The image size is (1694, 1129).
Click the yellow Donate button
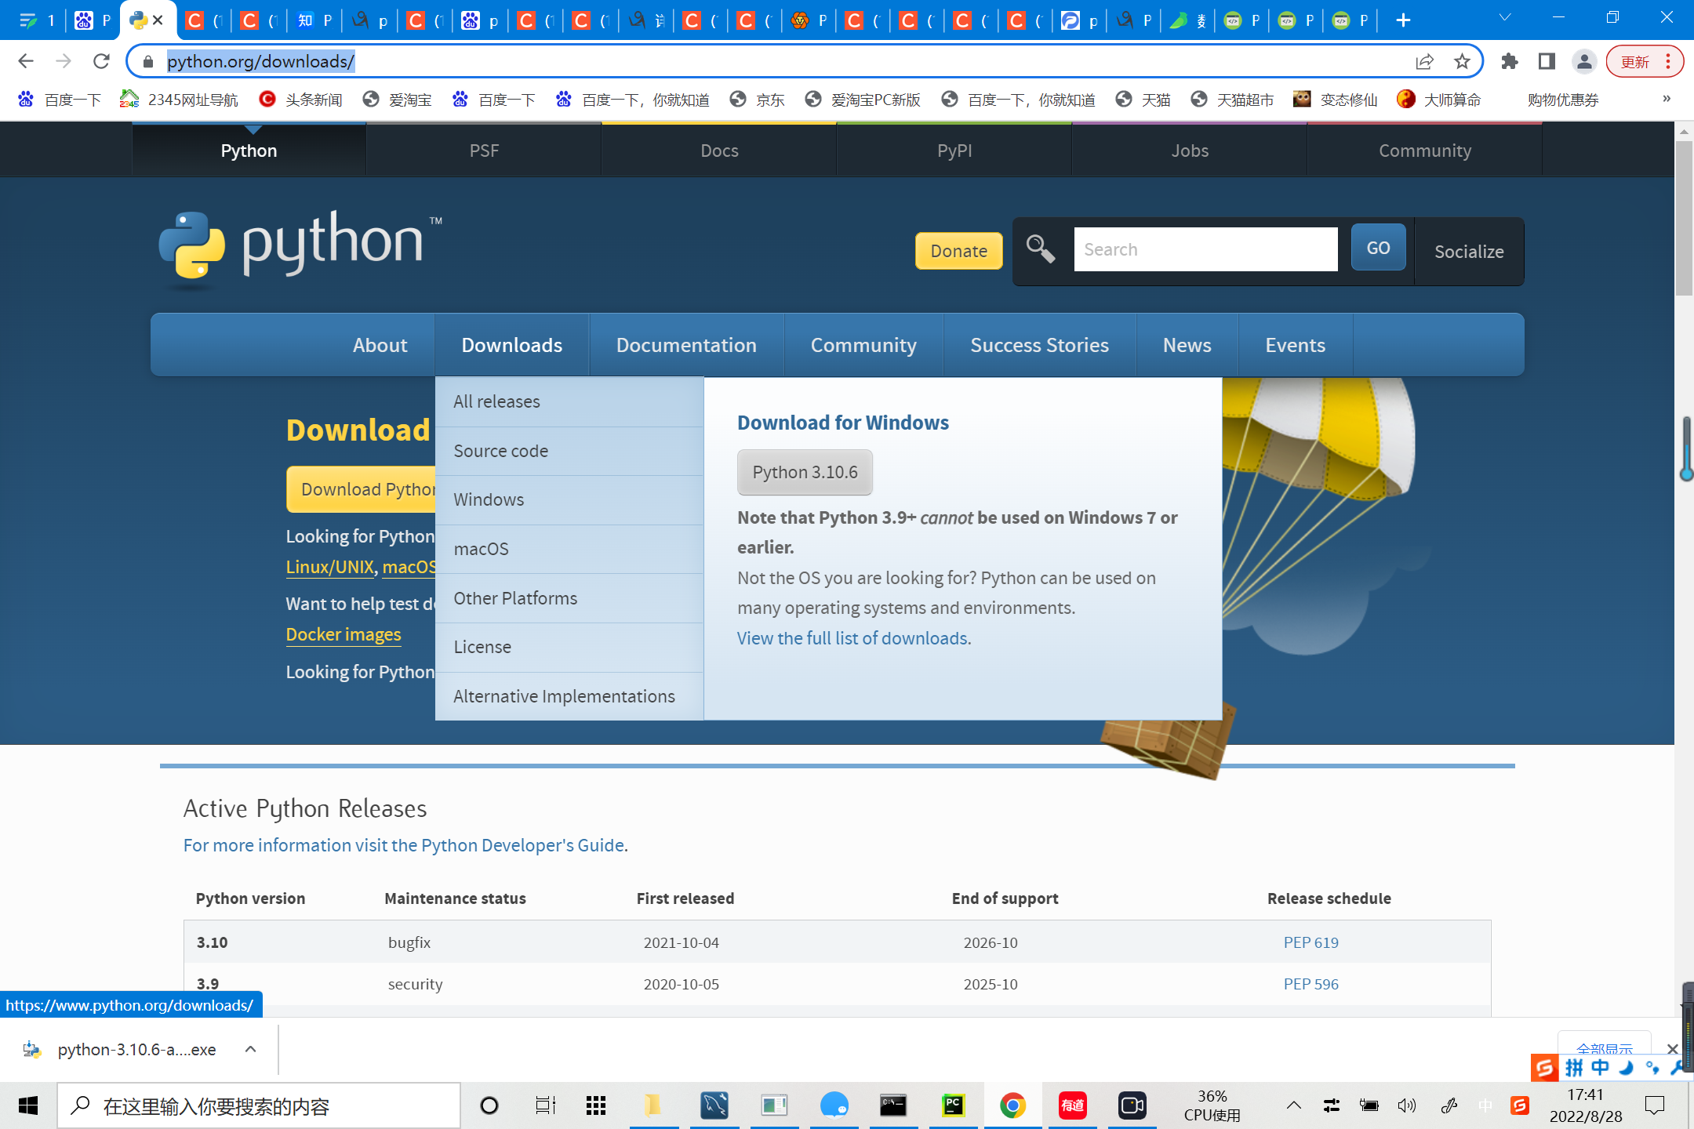tap(958, 251)
